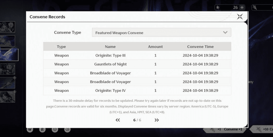Open the info icon at bottom
The height and width of the screenshot is (137, 273).
coord(55,129)
